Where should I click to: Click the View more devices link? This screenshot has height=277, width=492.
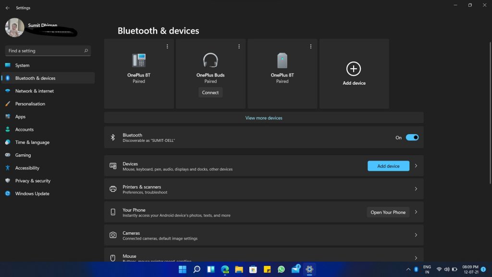pyautogui.click(x=263, y=117)
